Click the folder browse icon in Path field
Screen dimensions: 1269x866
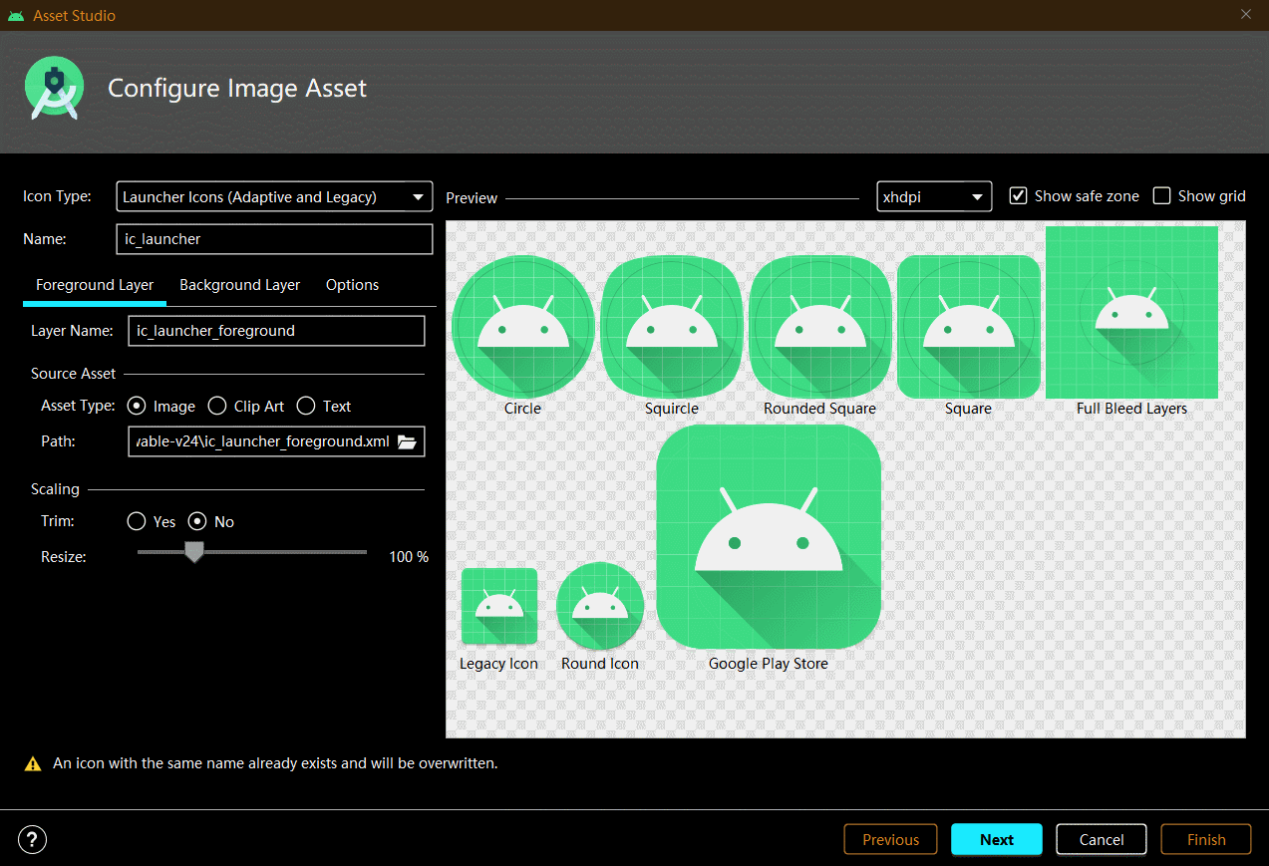point(407,441)
